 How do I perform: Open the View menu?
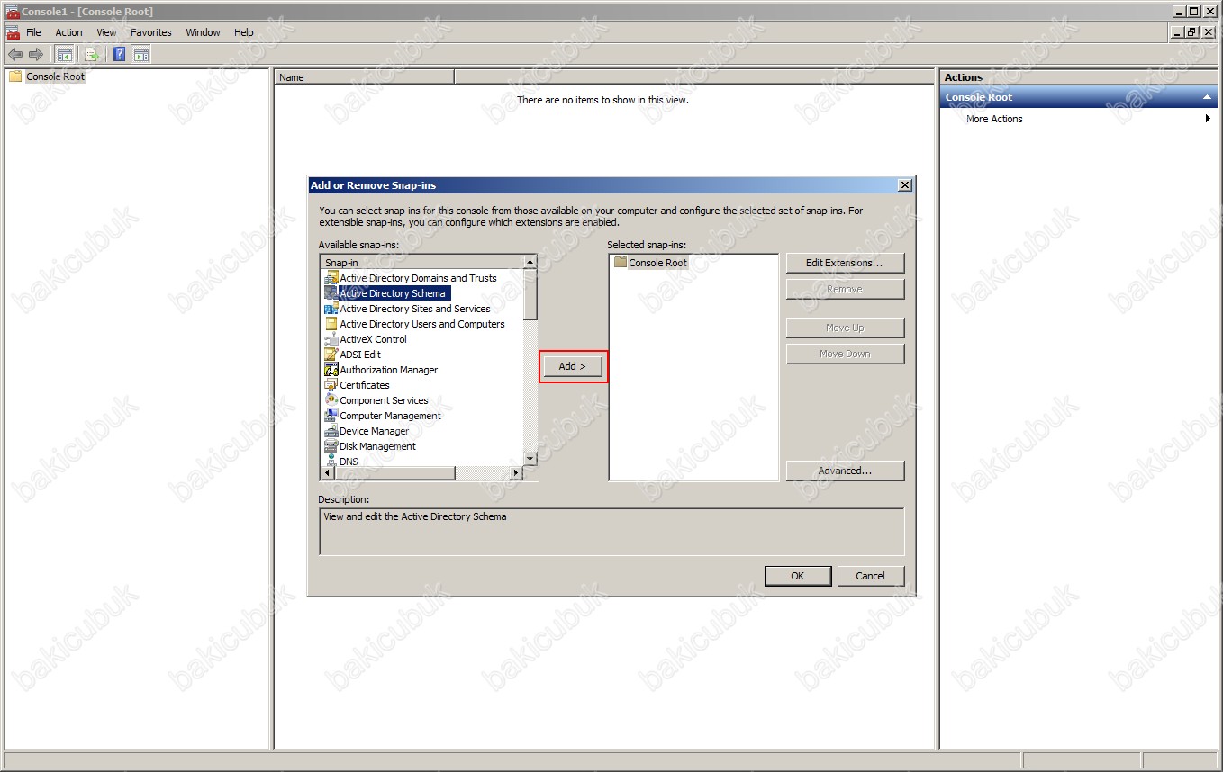click(106, 32)
